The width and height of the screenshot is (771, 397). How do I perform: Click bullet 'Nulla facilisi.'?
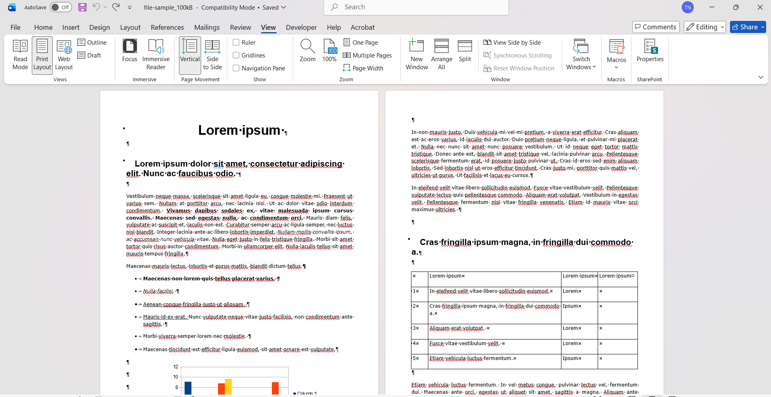tap(158, 291)
